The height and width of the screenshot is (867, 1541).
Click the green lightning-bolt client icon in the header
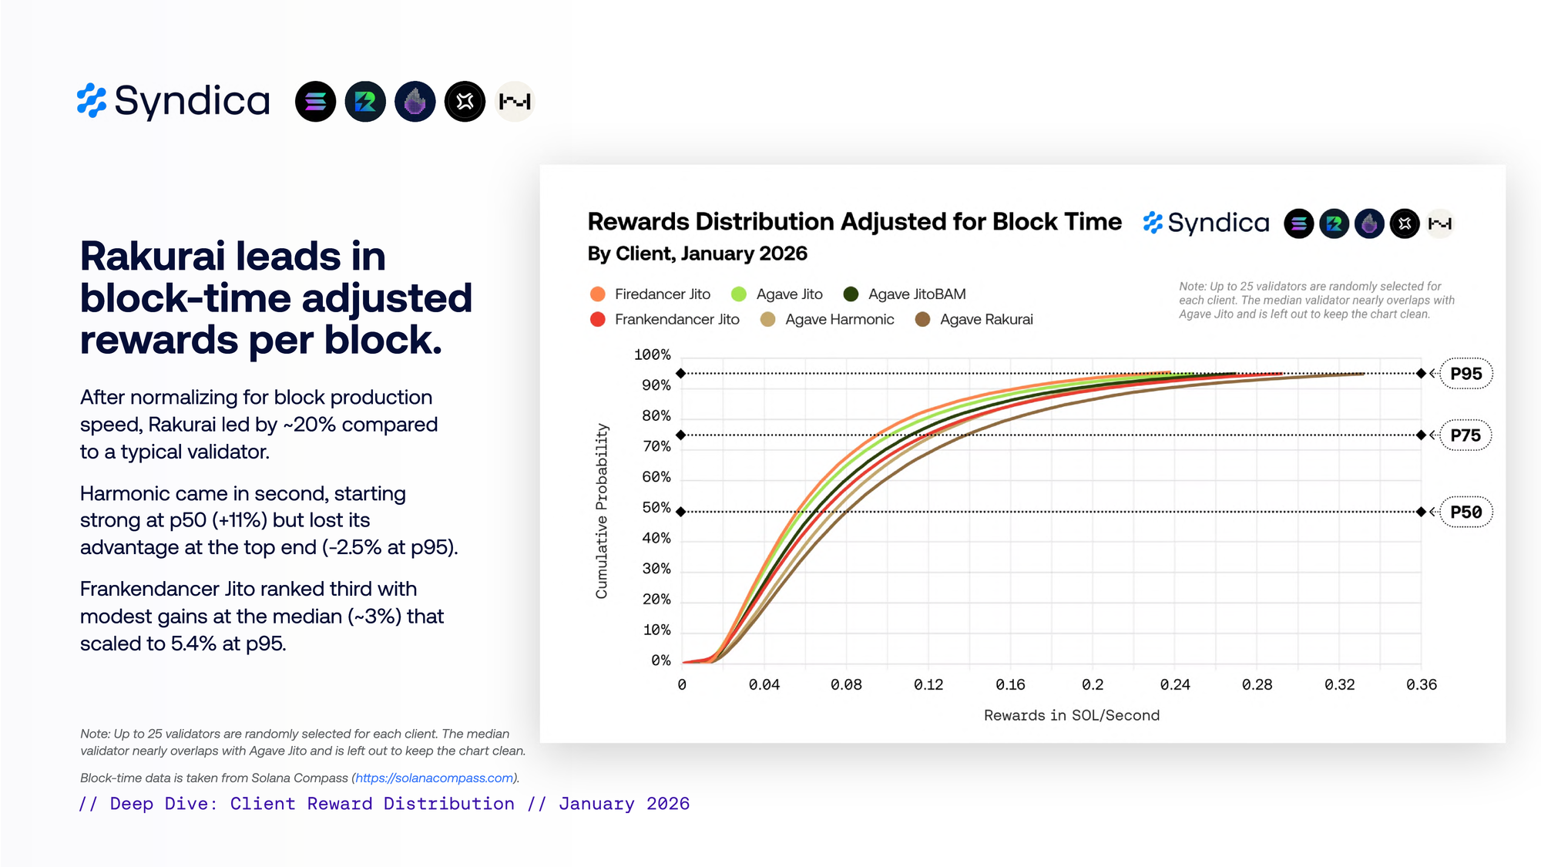point(365,102)
